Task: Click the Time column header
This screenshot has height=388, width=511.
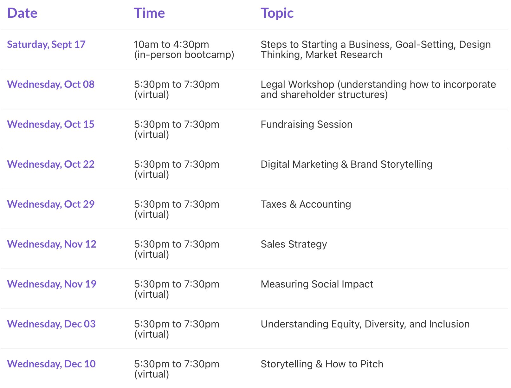Action: (x=149, y=13)
